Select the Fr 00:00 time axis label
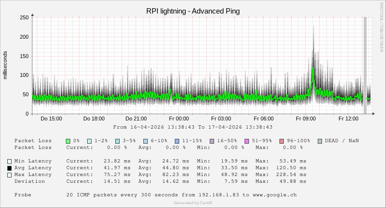This screenshot has width=386, height=208. click(179, 119)
